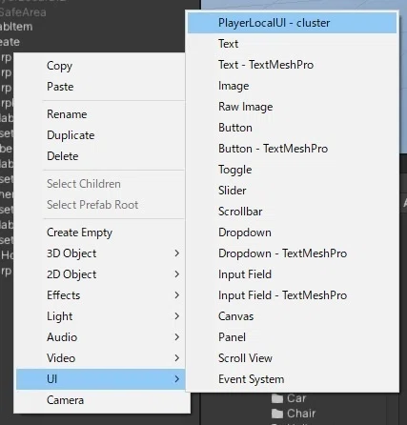
Task: Select PlayerLocalUI - cluster menu entry
Action: (292, 23)
